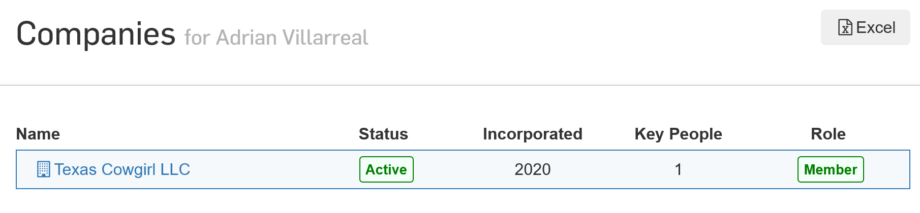Click the Companies page heading

[96, 34]
